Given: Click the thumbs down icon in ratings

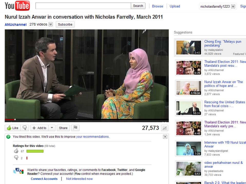Looking at the screenshot, I should point(16,158).
